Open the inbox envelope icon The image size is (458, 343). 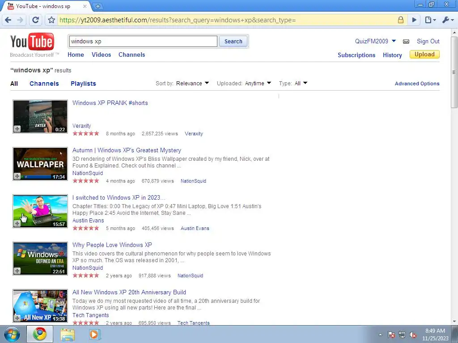tap(406, 42)
